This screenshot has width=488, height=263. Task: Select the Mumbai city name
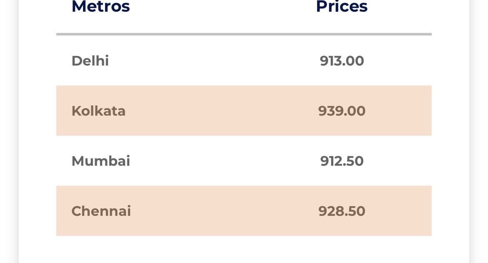[101, 161]
